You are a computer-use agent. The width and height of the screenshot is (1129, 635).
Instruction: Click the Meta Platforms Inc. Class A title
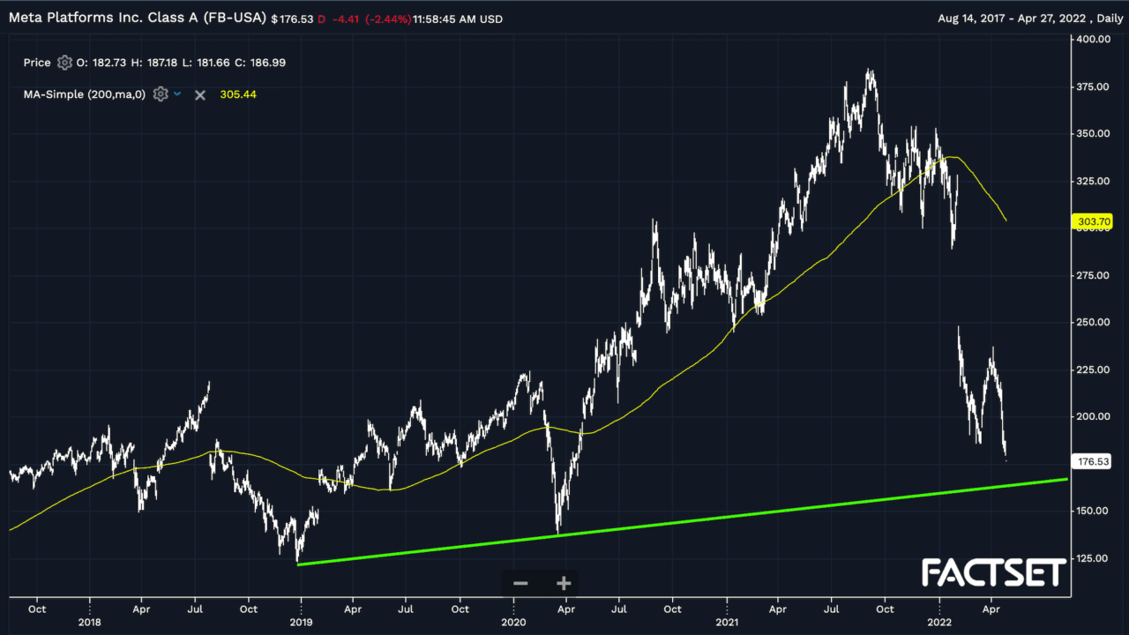(x=137, y=19)
